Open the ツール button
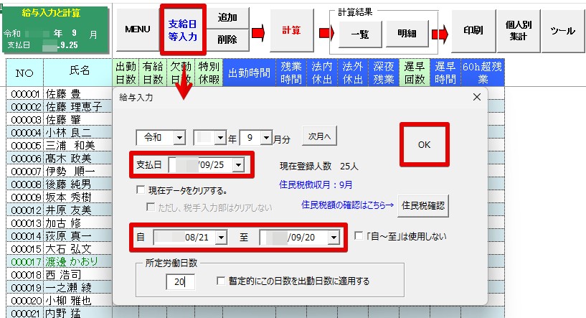The height and width of the screenshot is (318, 586). coord(562,30)
